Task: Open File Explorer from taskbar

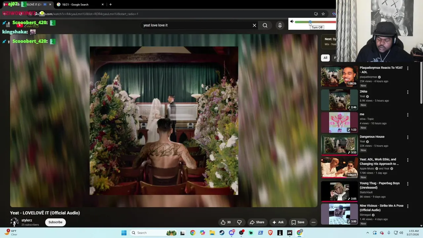Action: [x=212, y=233]
